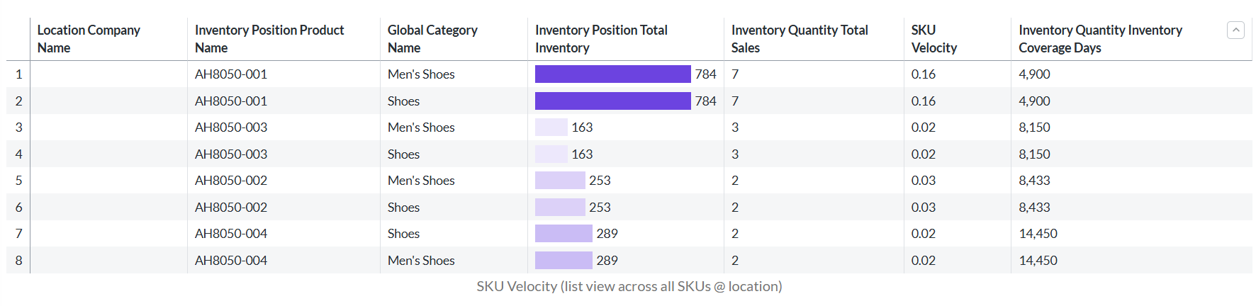The height and width of the screenshot is (306, 1256).
Task: Click the 289 inventory bar in row 8
Action: click(563, 261)
